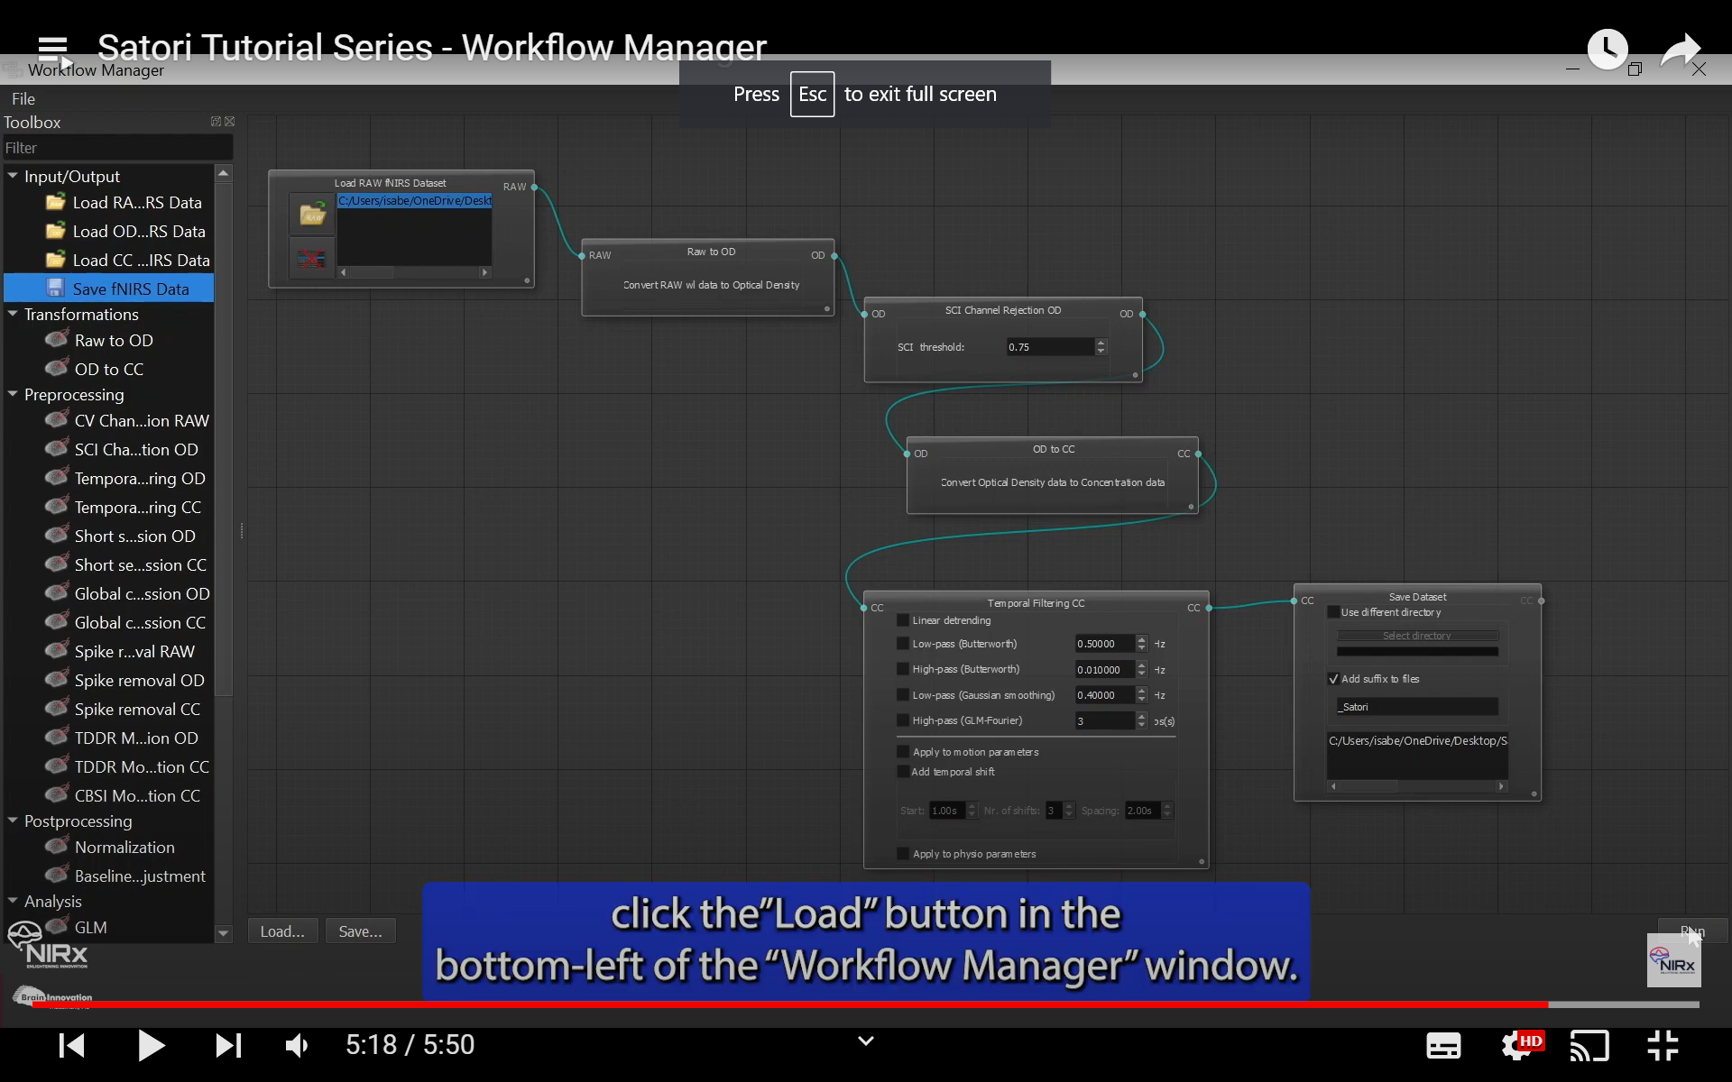Collapse the Preprocessing category
This screenshot has width=1732, height=1082.
13,394
